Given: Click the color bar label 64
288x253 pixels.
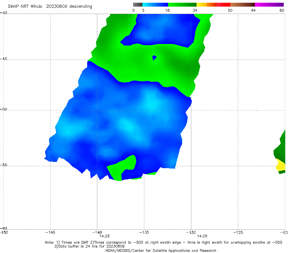Looking at the screenshot, I should (253, 11).
